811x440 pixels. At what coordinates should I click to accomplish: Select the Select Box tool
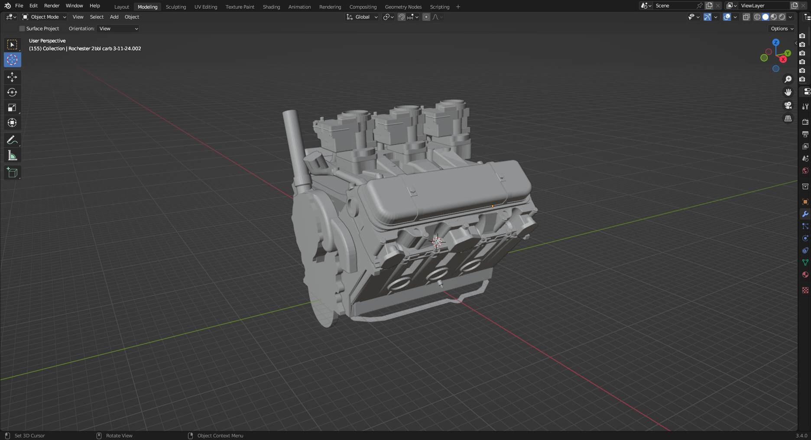(12, 45)
